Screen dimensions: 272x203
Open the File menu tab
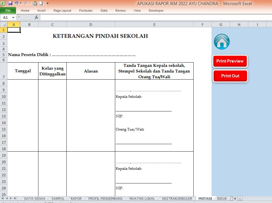8,10
